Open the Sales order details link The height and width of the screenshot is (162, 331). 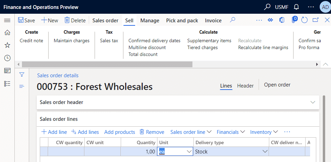point(58,76)
